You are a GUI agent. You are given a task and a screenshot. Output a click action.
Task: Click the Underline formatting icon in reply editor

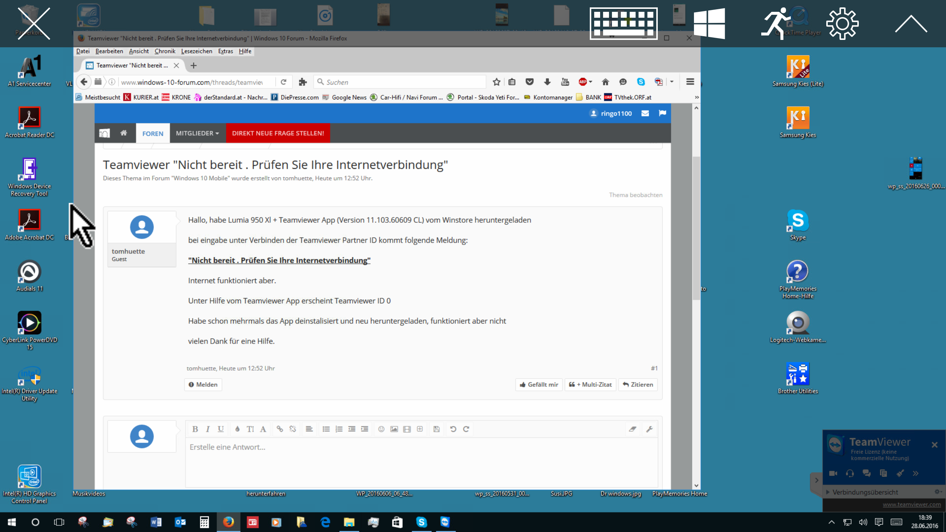coord(221,429)
